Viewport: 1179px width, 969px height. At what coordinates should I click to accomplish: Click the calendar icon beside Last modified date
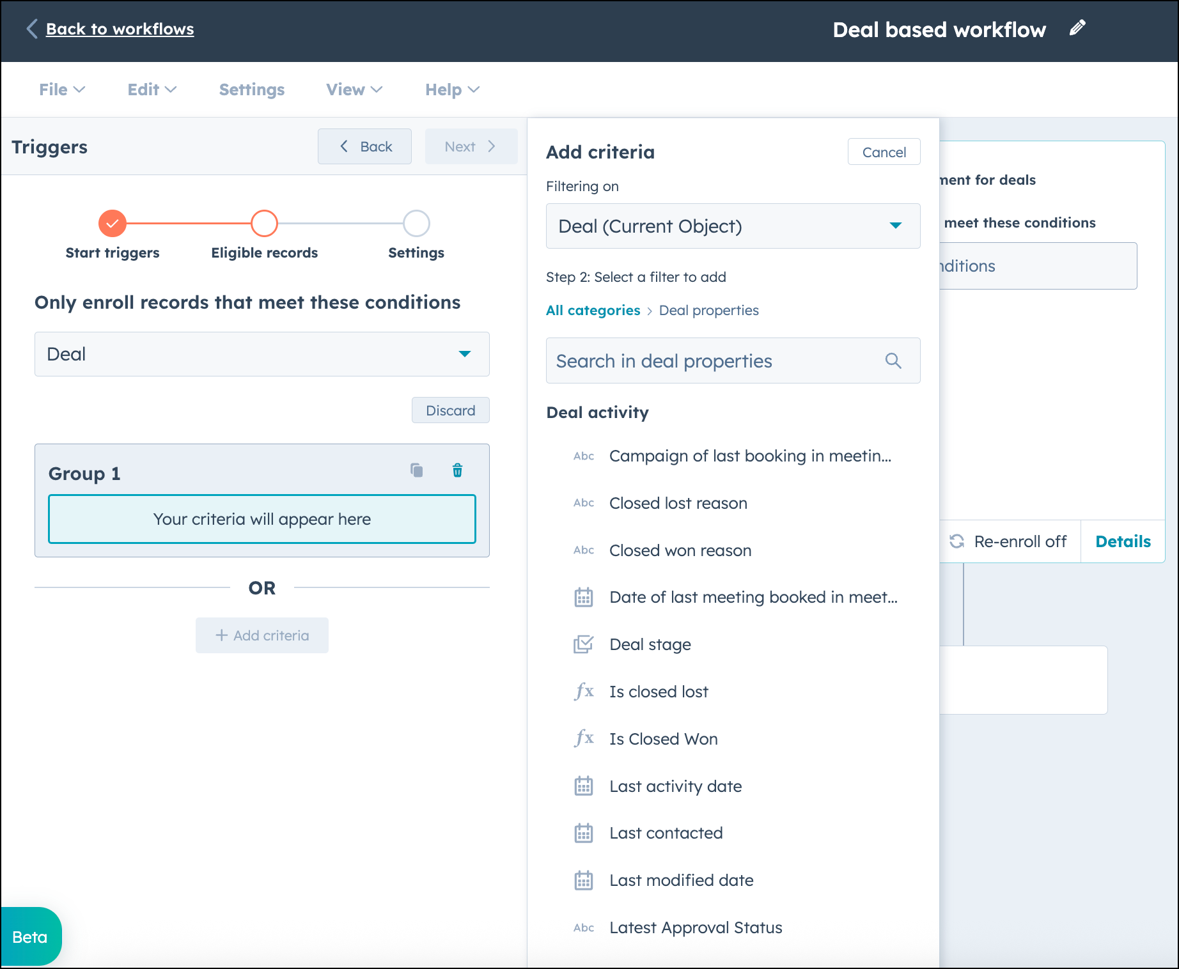(584, 880)
